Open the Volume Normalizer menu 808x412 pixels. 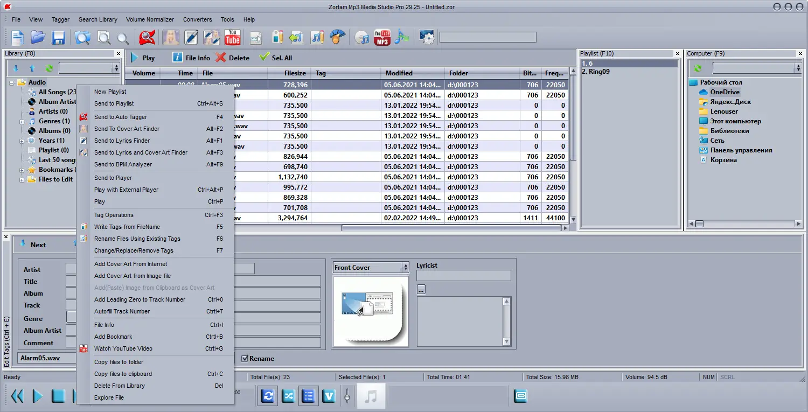(150, 19)
